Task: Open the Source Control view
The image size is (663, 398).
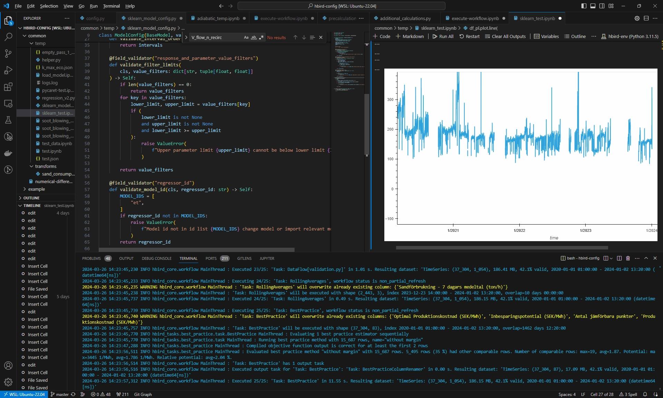Action: [8, 53]
